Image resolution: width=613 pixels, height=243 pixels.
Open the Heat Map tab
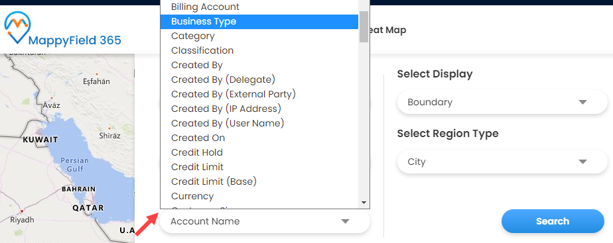pyautogui.click(x=388, y=30)
